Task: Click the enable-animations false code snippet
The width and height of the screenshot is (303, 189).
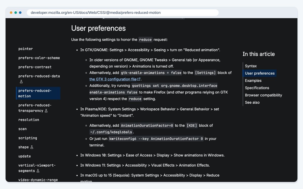Action: tap(114, 92)
